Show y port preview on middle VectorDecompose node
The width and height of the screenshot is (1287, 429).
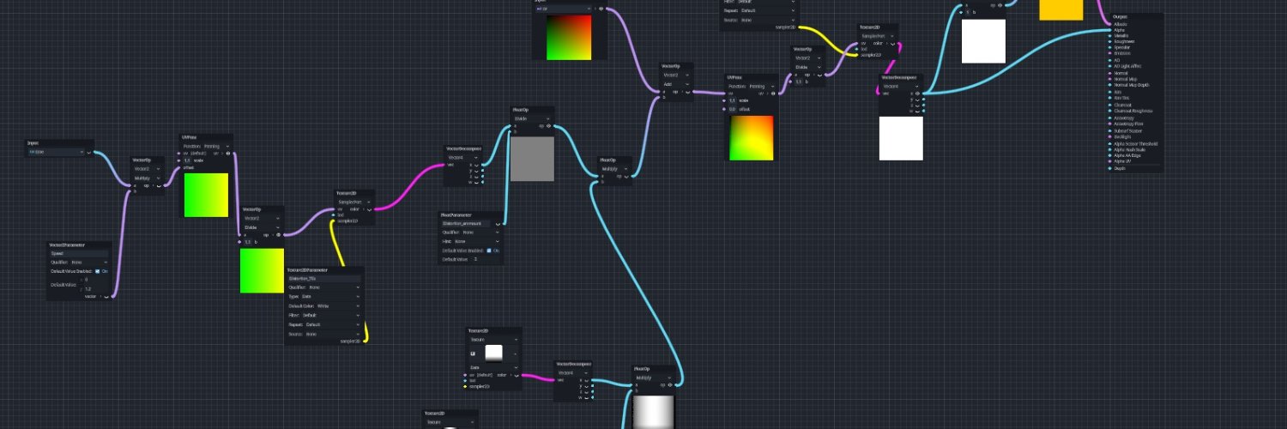click(x=476, y=171)
